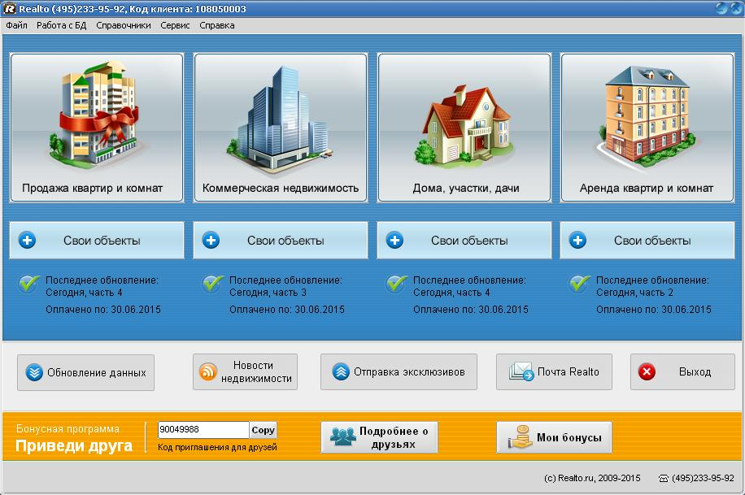
Task: Open Аренда квартир и комнат building tile
Action: (x=647, y=128)
